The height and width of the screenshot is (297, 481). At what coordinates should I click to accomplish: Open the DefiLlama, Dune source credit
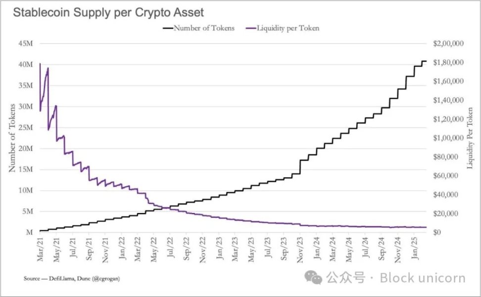point(72,279)
